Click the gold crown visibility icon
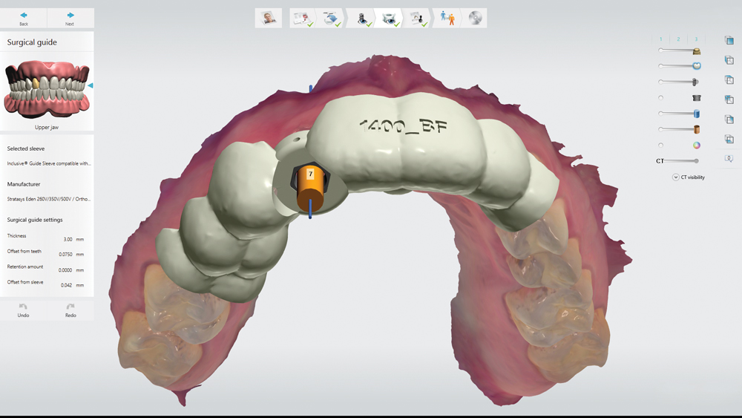 click(697, 51)
